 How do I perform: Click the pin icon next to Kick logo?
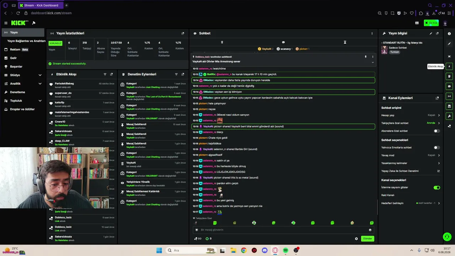pyautogui.click(x=34, y=23)
